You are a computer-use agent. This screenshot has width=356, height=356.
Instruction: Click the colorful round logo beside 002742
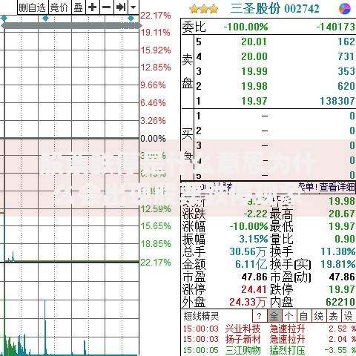(x=345, y=9)
